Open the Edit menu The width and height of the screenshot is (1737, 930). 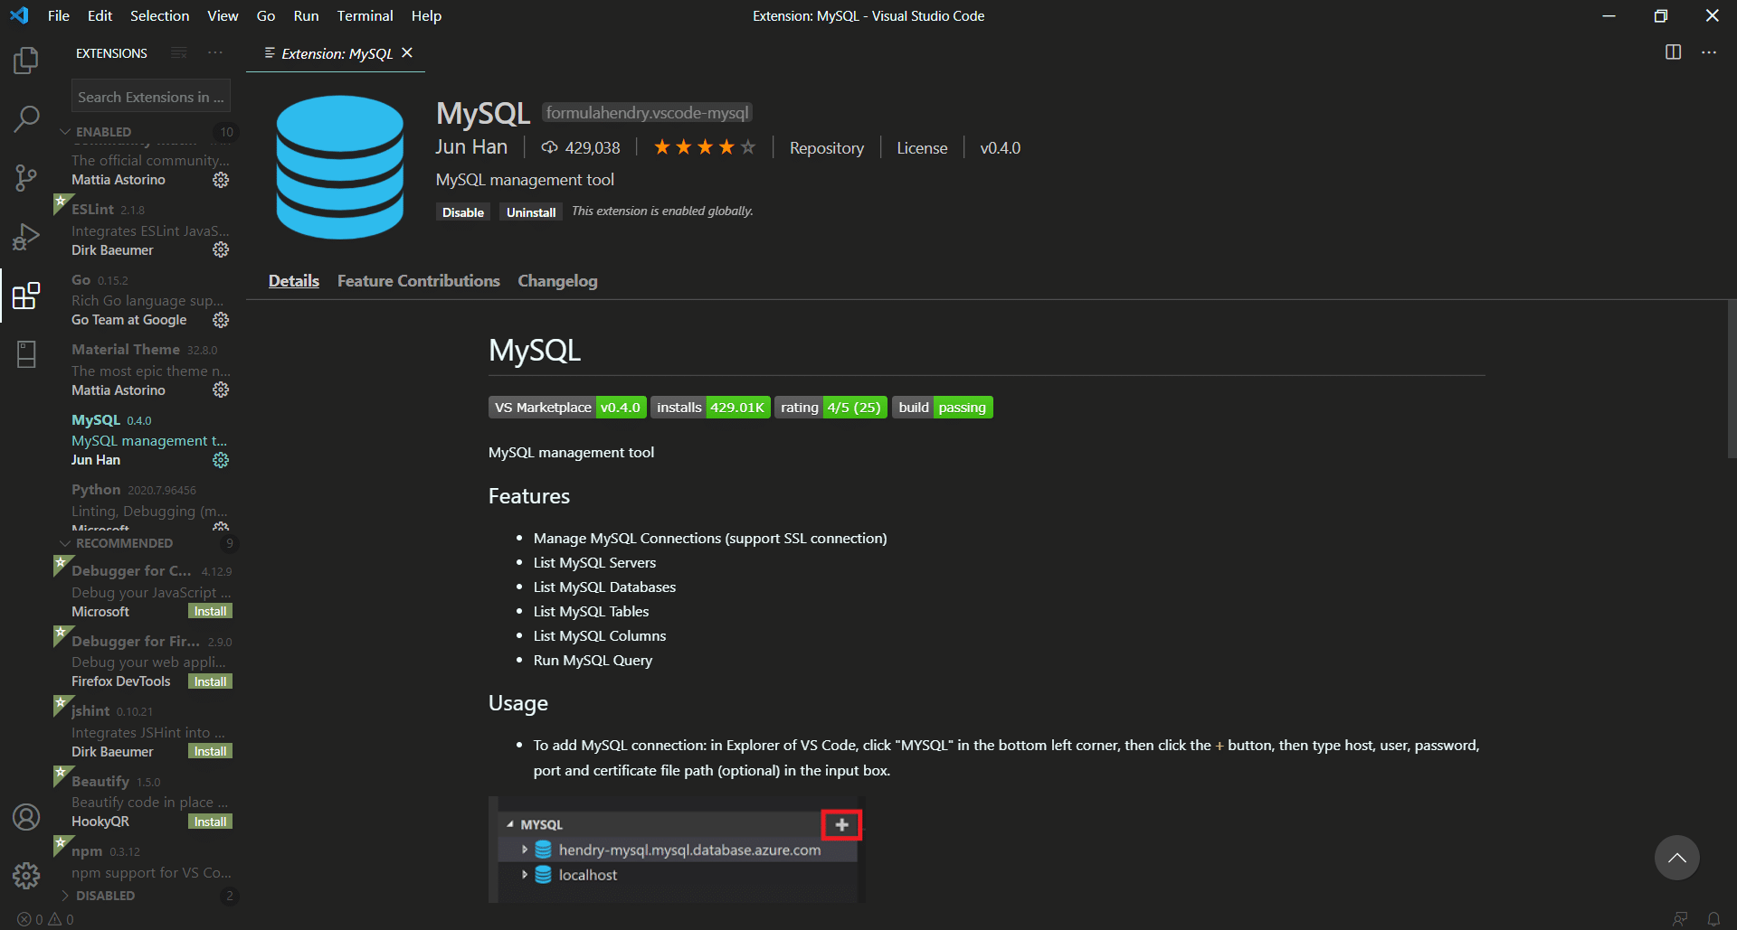pos(100,15)
